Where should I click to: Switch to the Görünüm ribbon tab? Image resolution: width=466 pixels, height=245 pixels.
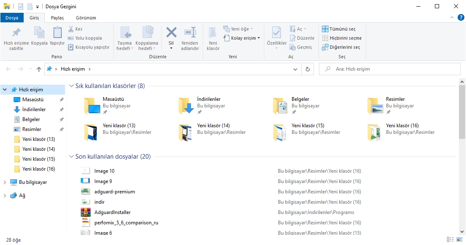point(86,18)
